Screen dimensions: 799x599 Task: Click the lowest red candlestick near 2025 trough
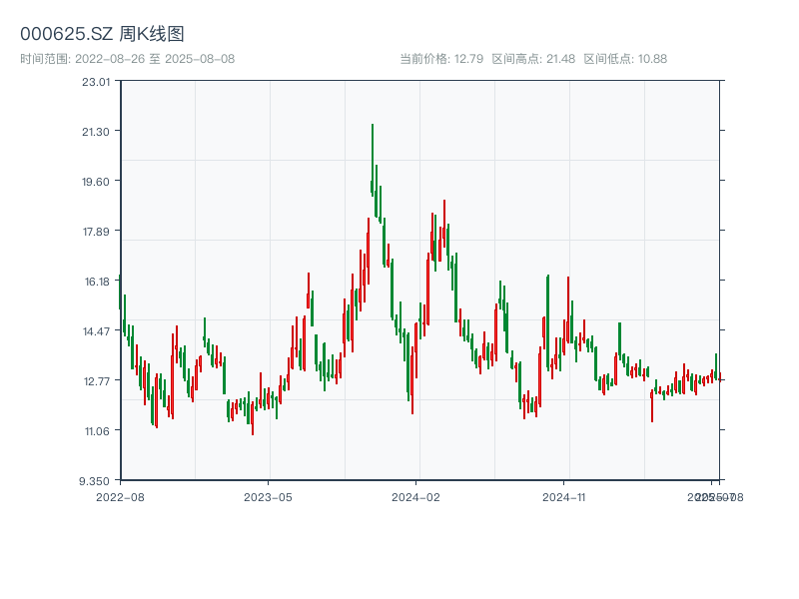point(652,406)
